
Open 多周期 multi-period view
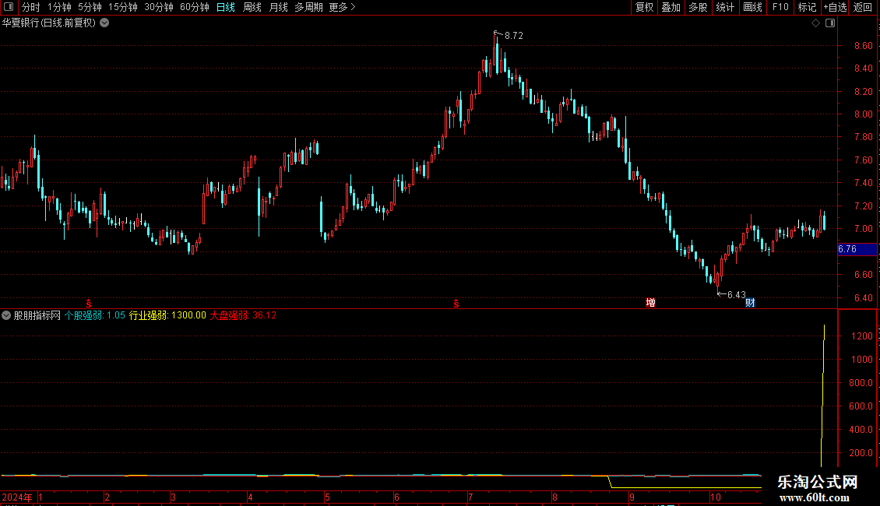click(x=308, y=7)
